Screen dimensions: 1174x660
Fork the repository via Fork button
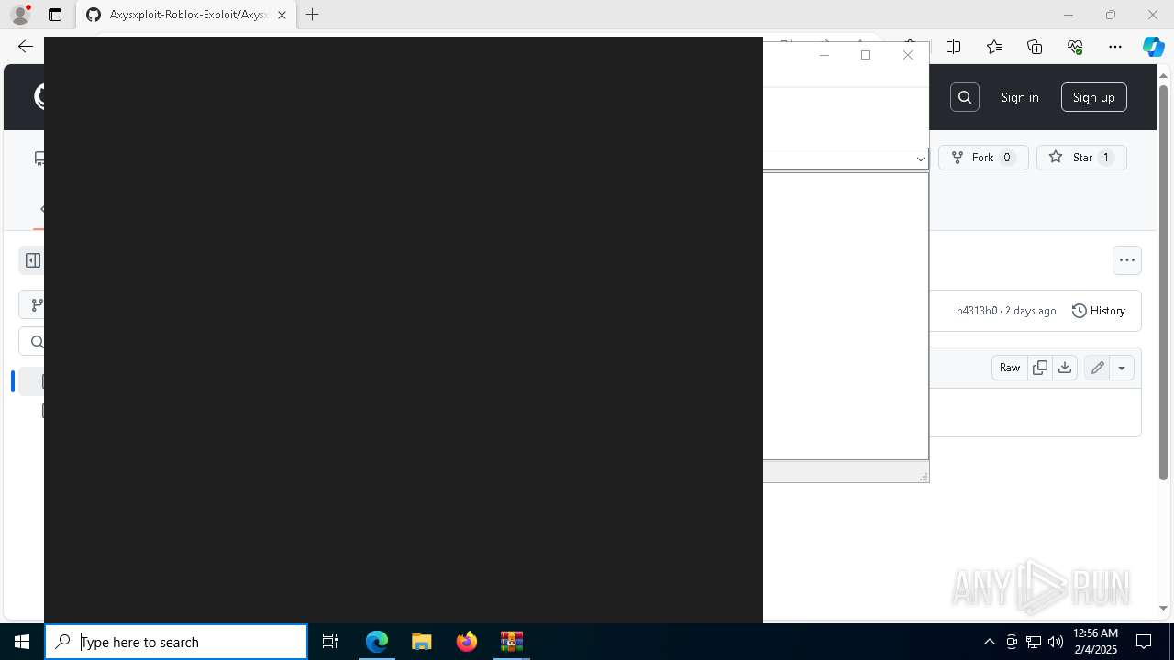click(983, 158)
